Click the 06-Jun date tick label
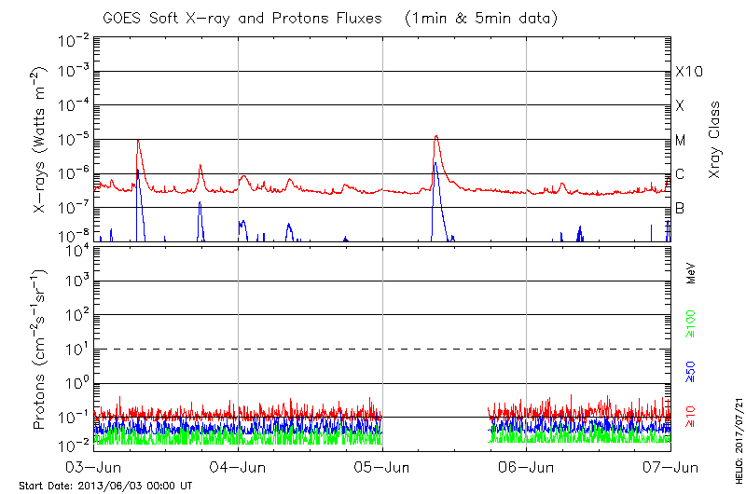This screenshot has width=746, height=494. (527, 466)
